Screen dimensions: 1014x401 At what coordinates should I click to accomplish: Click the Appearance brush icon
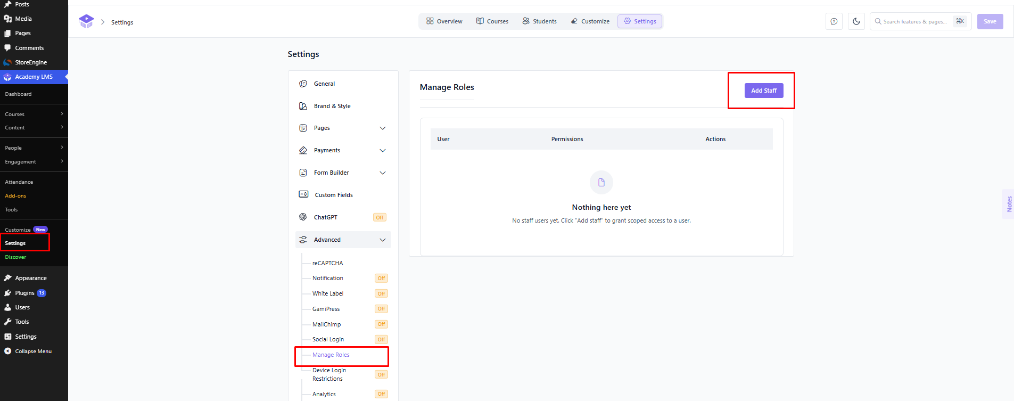point(7,278)
